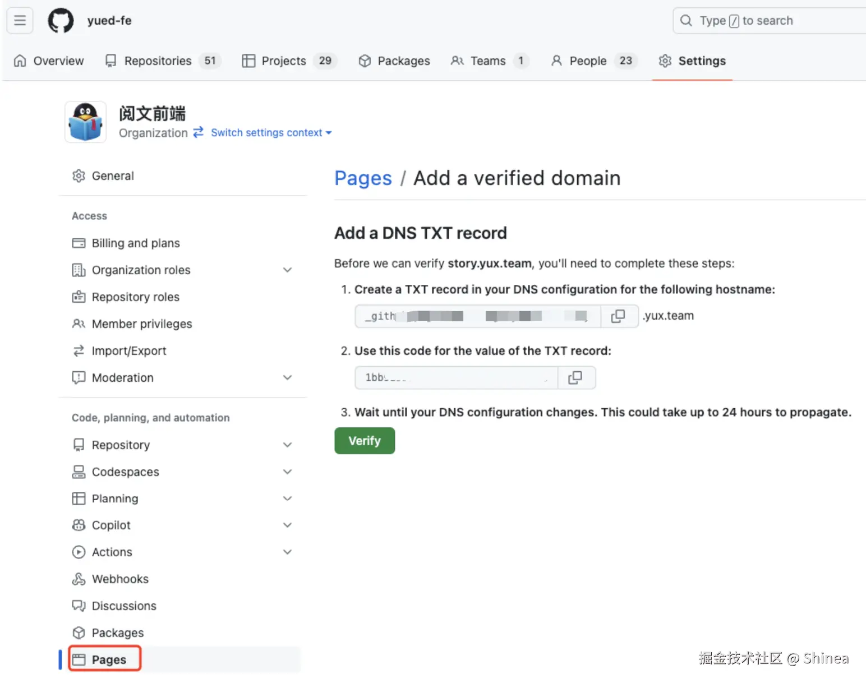Open the hamburger navigation menu
This screenshot has height=683, width=866.
click(20, 21)
